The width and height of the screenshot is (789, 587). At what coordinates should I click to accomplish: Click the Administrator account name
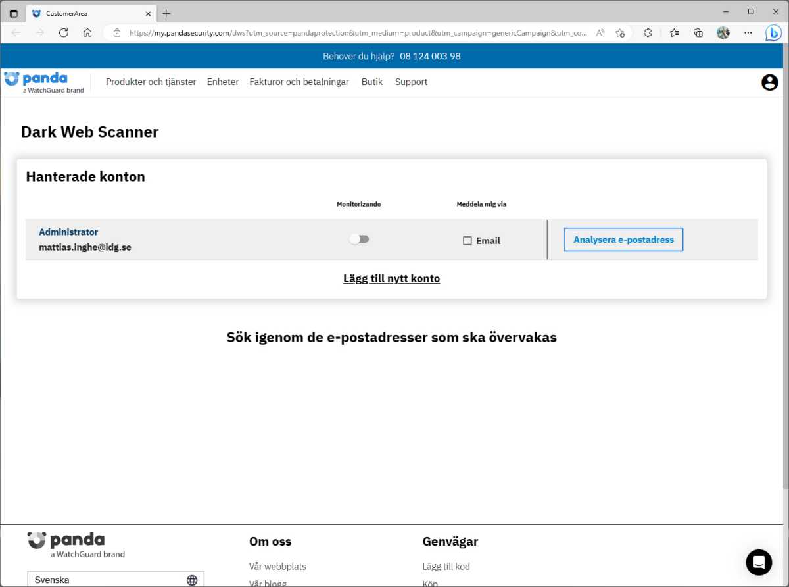(68, 232)
